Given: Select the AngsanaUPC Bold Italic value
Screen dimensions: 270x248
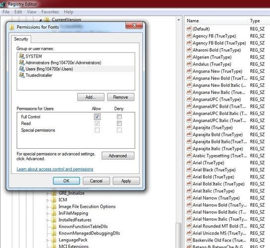Looking at the screenshot, I should [220, 114].
